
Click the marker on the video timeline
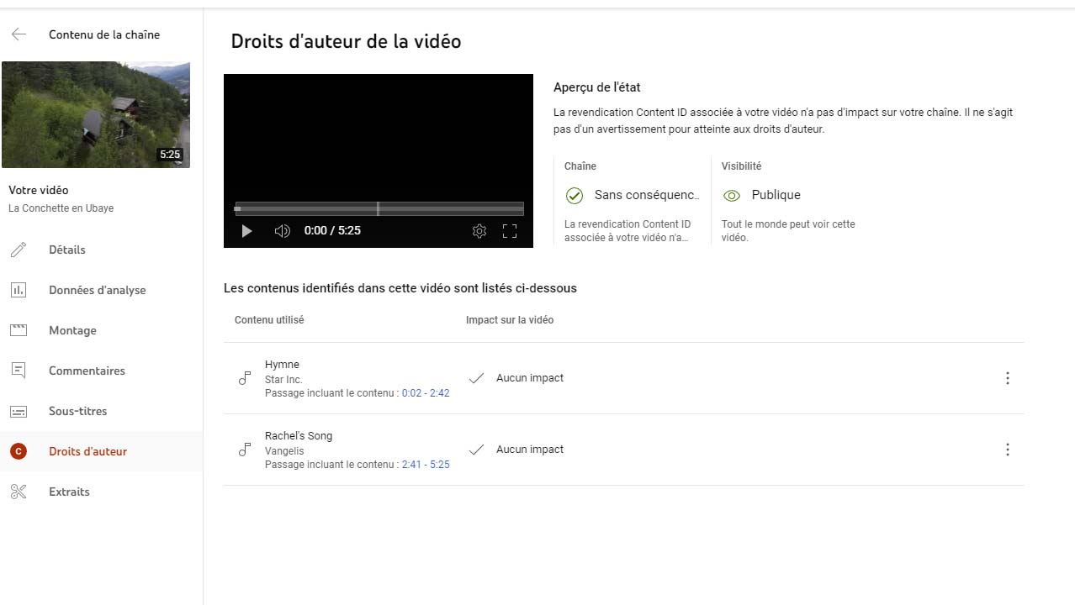coord(378,208)
